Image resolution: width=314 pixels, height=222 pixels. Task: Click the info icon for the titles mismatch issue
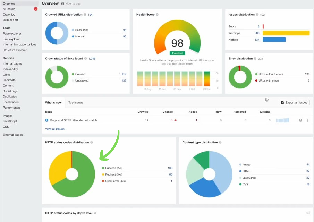pyautogui.click(x=47, y=120)
